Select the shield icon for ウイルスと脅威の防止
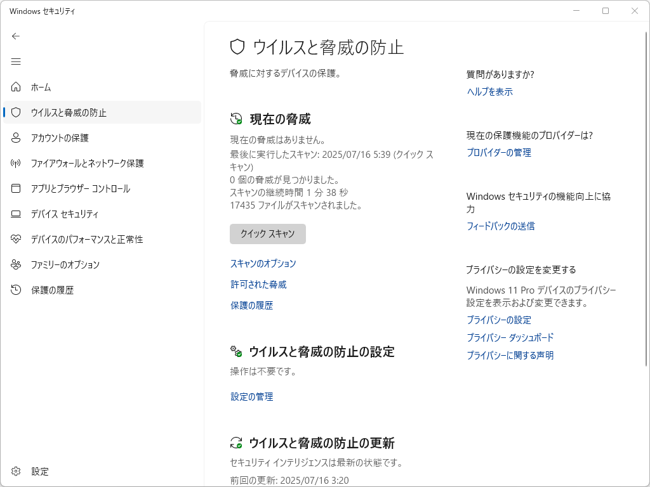Viewport: 650px width, 487px height. click(x=16, y=112)
